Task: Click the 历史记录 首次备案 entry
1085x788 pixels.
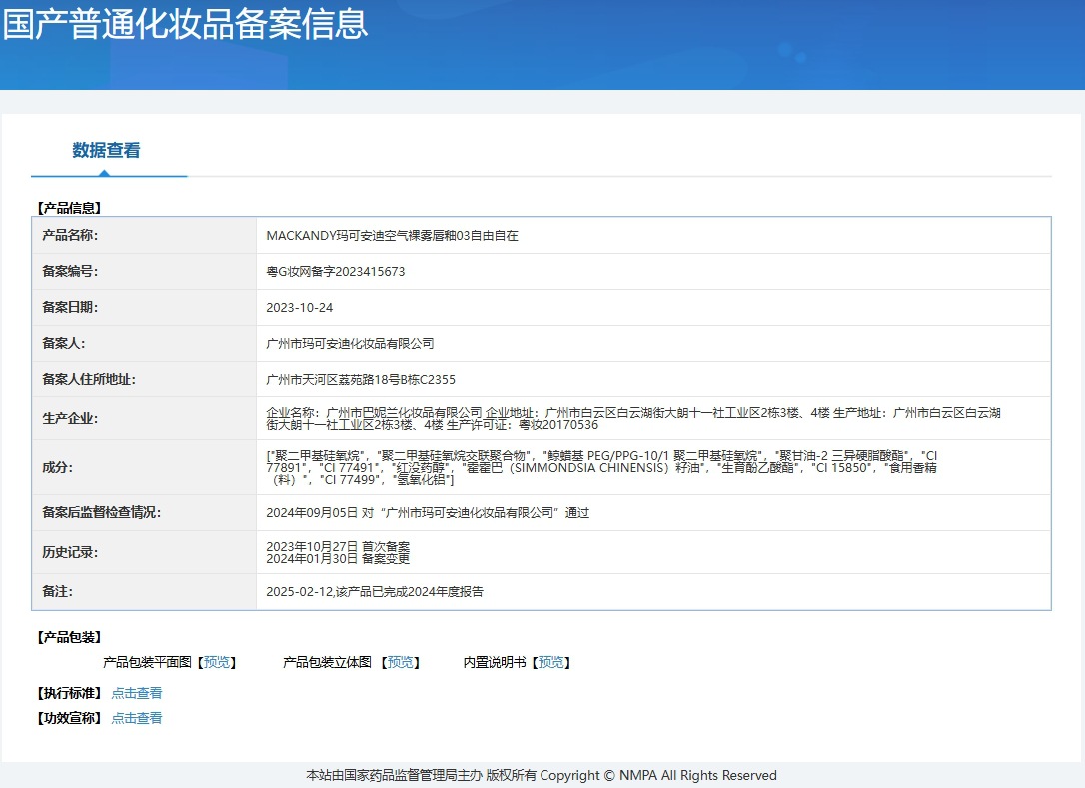Action: point(338,546)
